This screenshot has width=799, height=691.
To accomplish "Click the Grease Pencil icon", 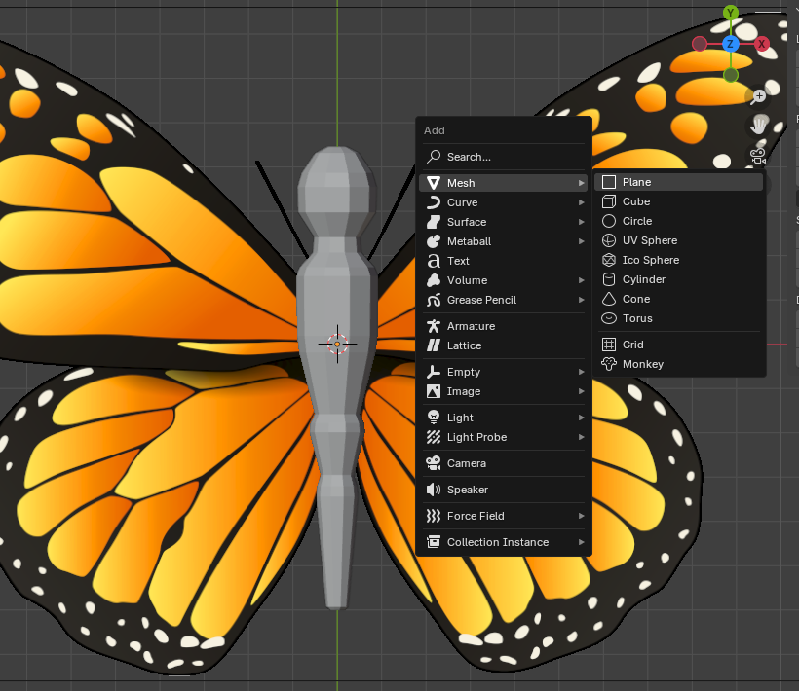I will pyautogui.click(x=434, y=300).
